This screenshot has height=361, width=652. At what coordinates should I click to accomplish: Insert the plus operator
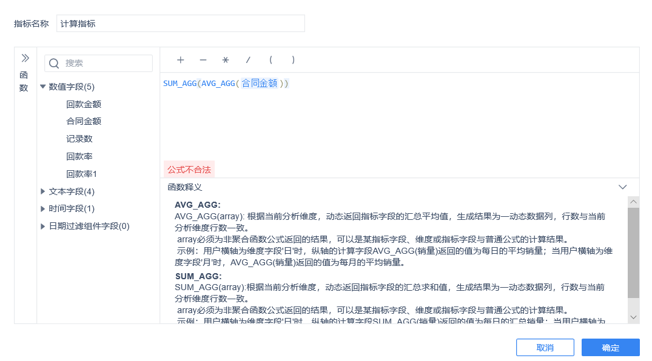[x=181, y=60]
